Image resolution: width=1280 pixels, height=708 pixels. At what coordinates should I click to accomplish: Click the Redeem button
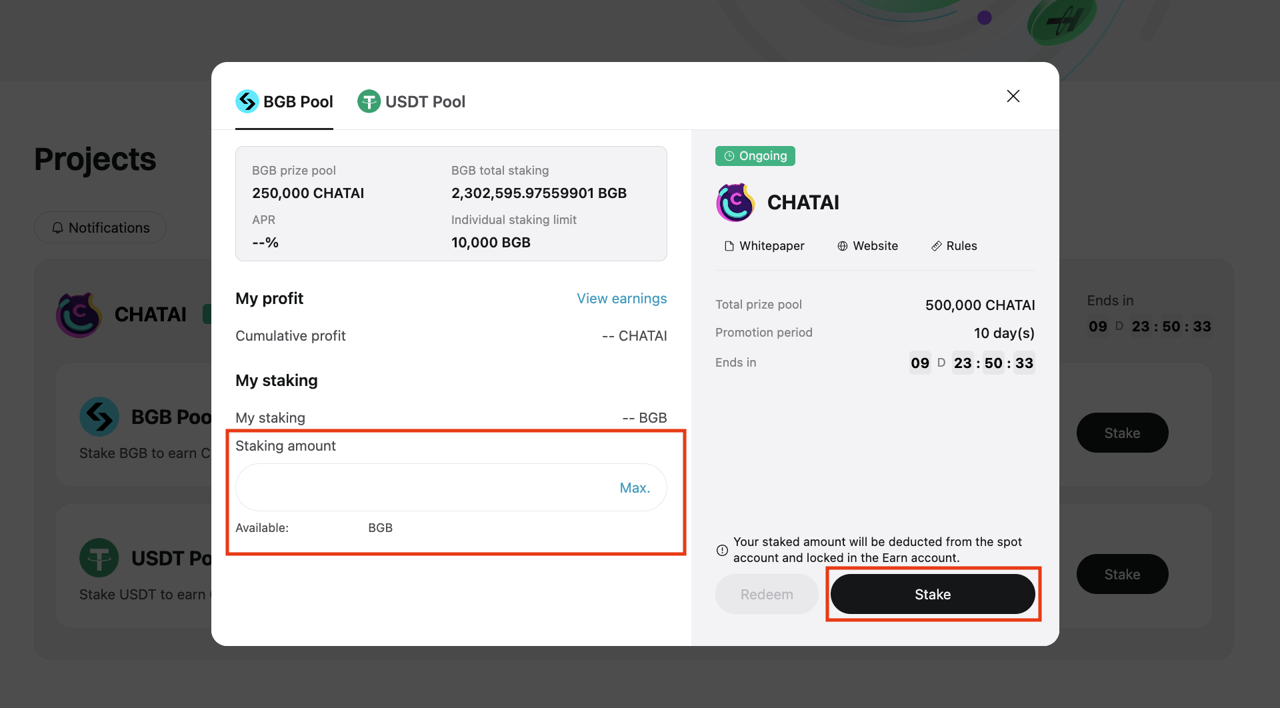(x=767, y=594)
